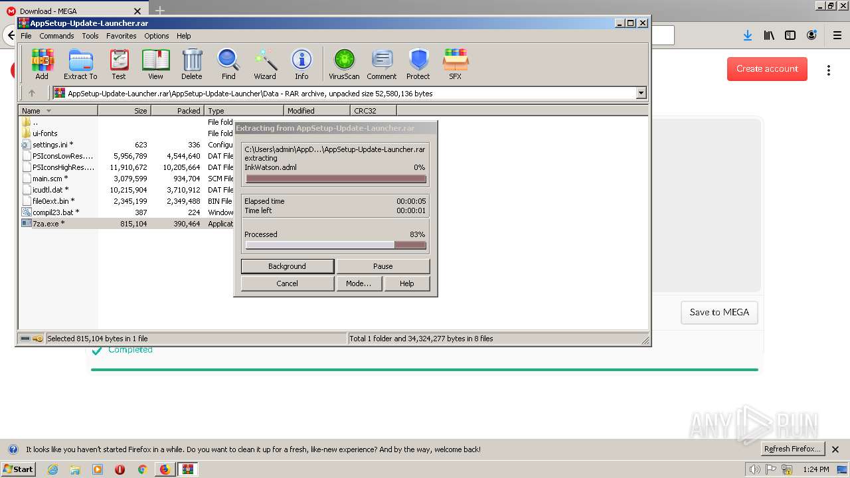Select the Download - MEGA tab
The image size is (850, 478).
coord(74,11)
